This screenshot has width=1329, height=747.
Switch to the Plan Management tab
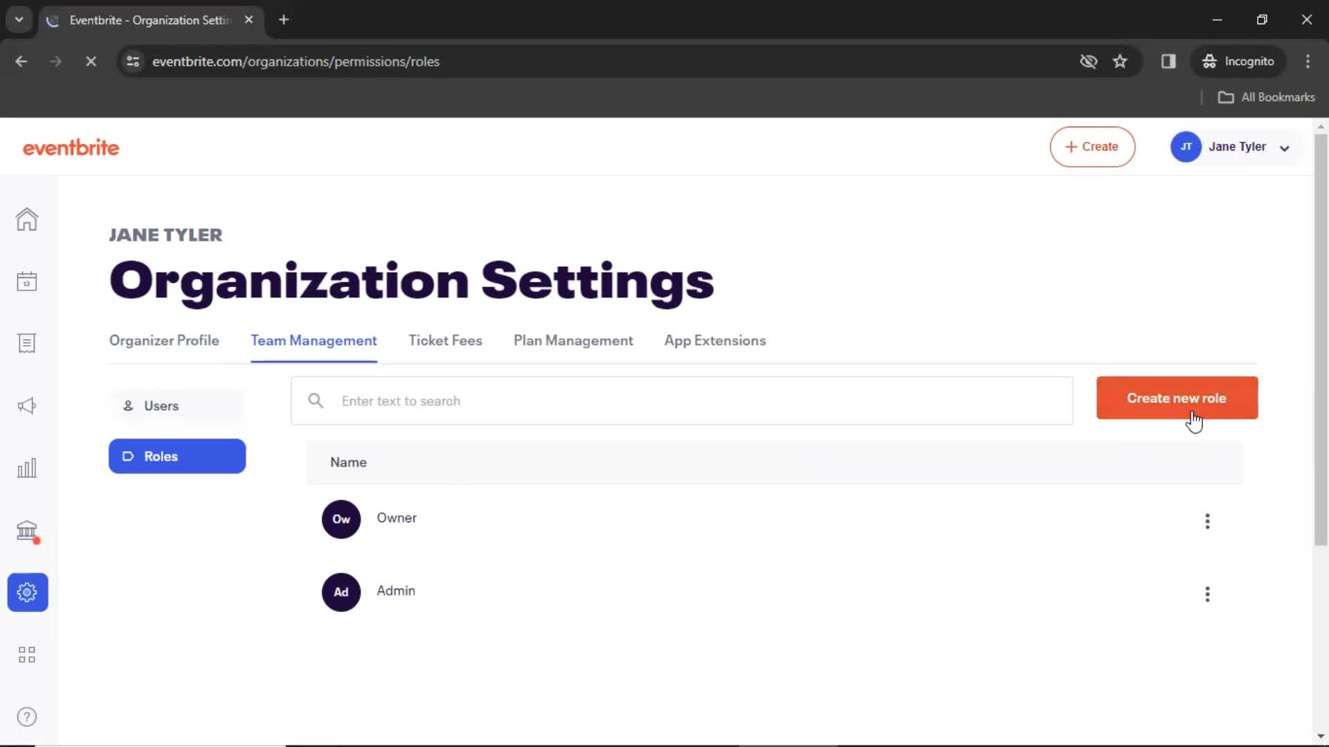tap(573, 340)
